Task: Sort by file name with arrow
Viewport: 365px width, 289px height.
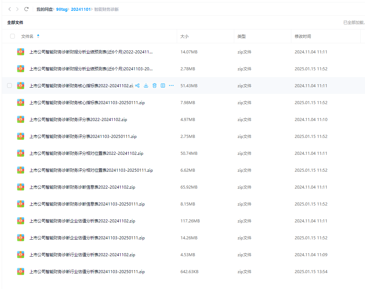Action: tap(38, 36)
